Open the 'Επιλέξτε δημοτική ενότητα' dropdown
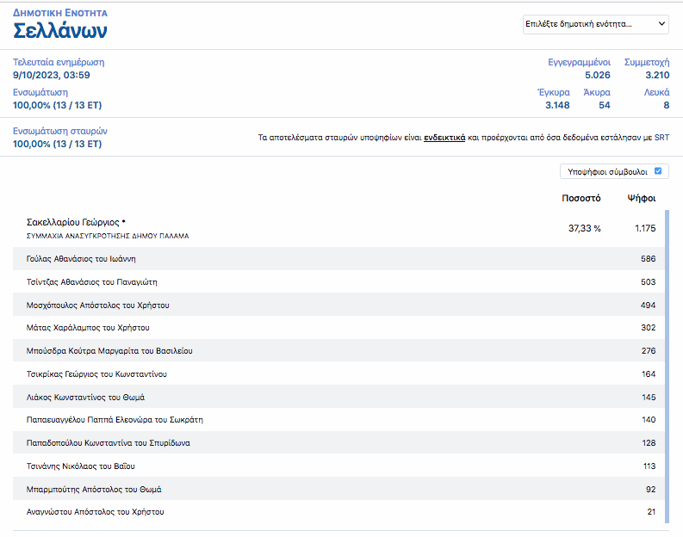 pyautogui.click(x=596, y=24)
